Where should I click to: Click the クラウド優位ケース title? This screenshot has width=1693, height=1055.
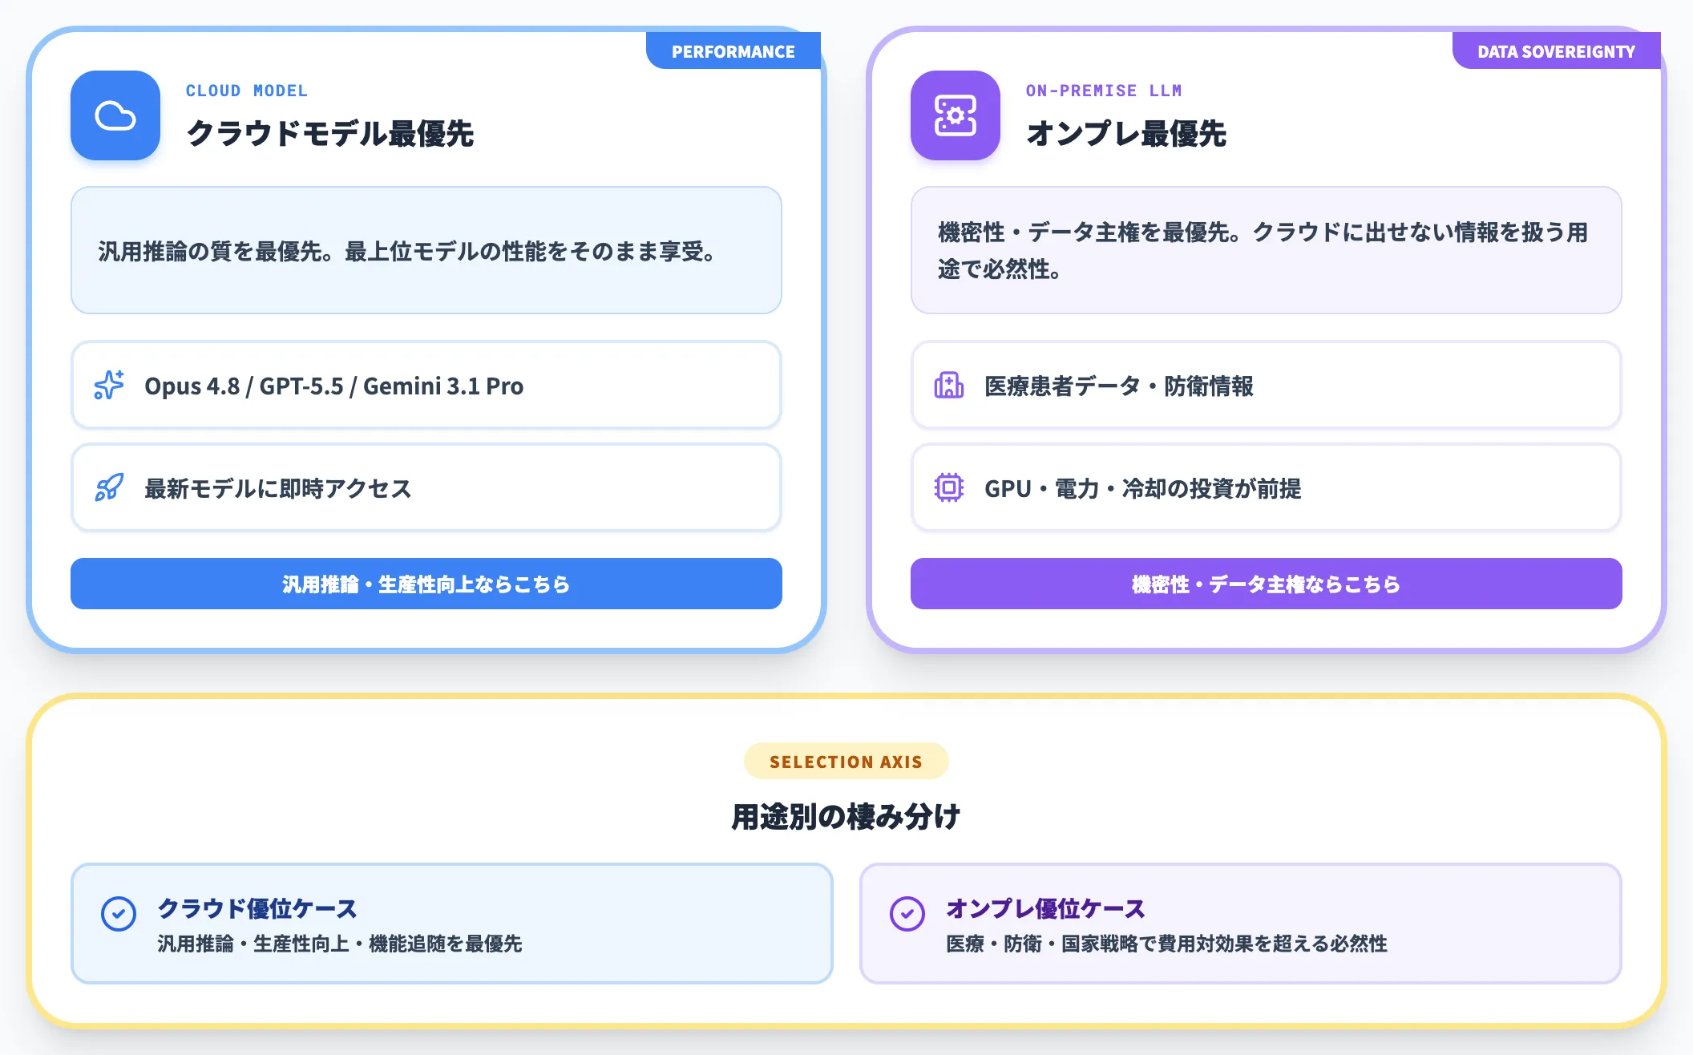[257, 908]
